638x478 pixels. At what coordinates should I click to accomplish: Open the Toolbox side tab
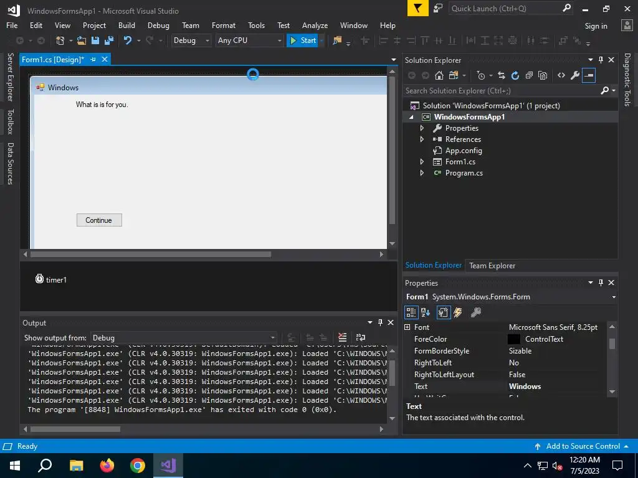coord(10,121)
